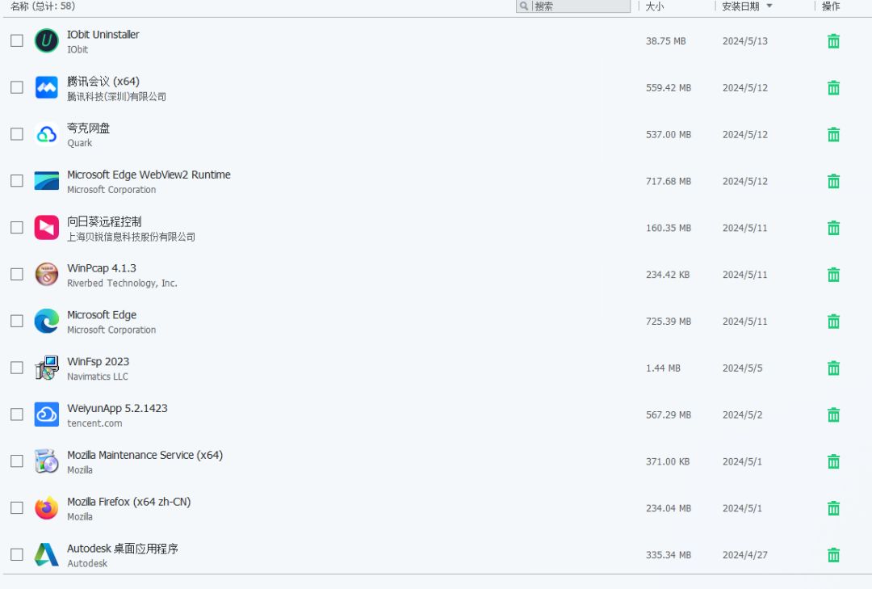The width and height of the screenshot is (872, 589).
Task: Select the Autodesk 桌面应用程序 checkbox
Action: [17, 555]
